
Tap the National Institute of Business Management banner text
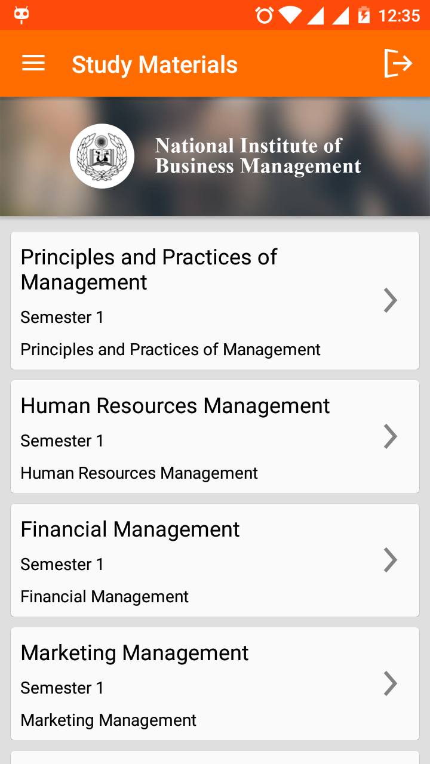coord(258,156)
